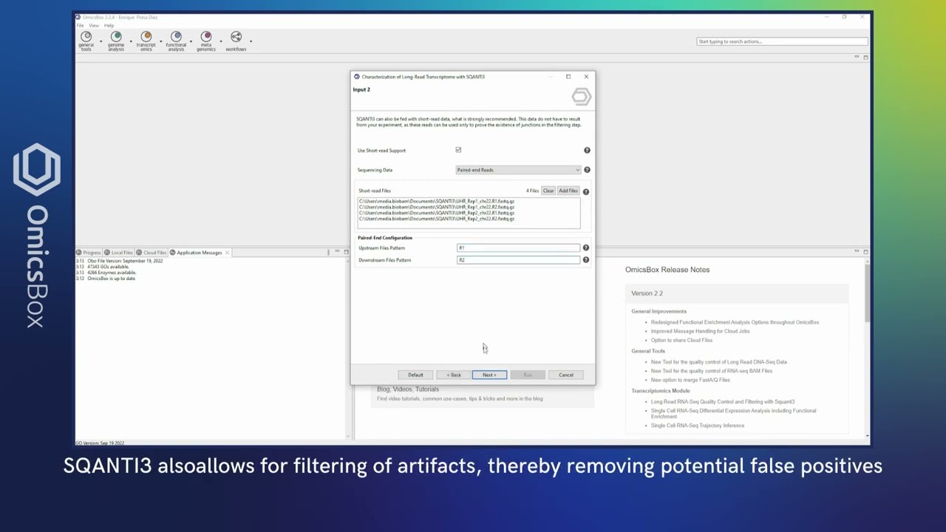Open the genome analysis toolbar icon
Screen dimensions: 946x532
116,41
